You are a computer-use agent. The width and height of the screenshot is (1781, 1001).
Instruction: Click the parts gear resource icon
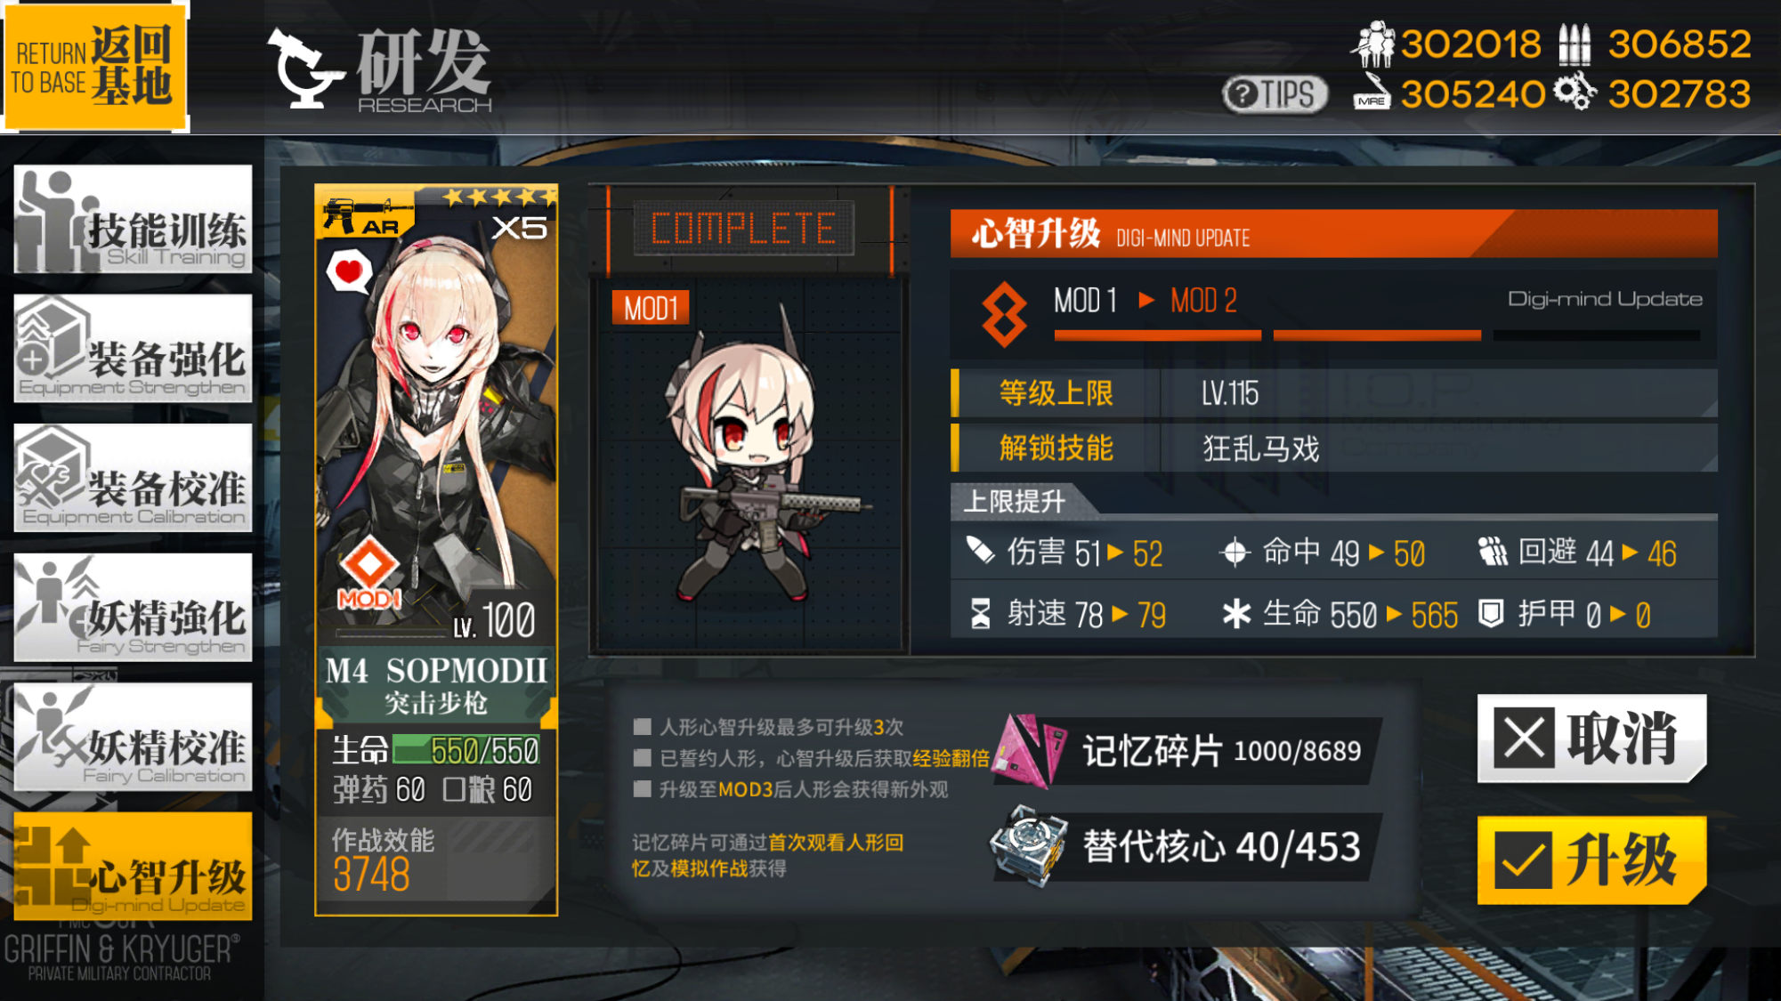point(1575,92)
